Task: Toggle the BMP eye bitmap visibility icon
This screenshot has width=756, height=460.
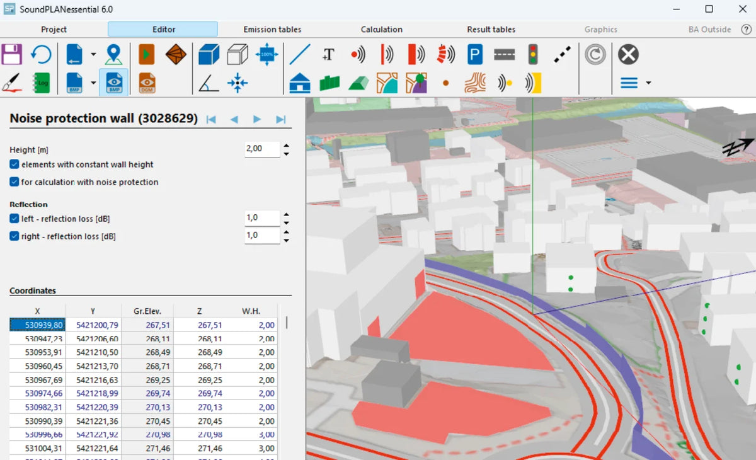Action: point(114,83)
